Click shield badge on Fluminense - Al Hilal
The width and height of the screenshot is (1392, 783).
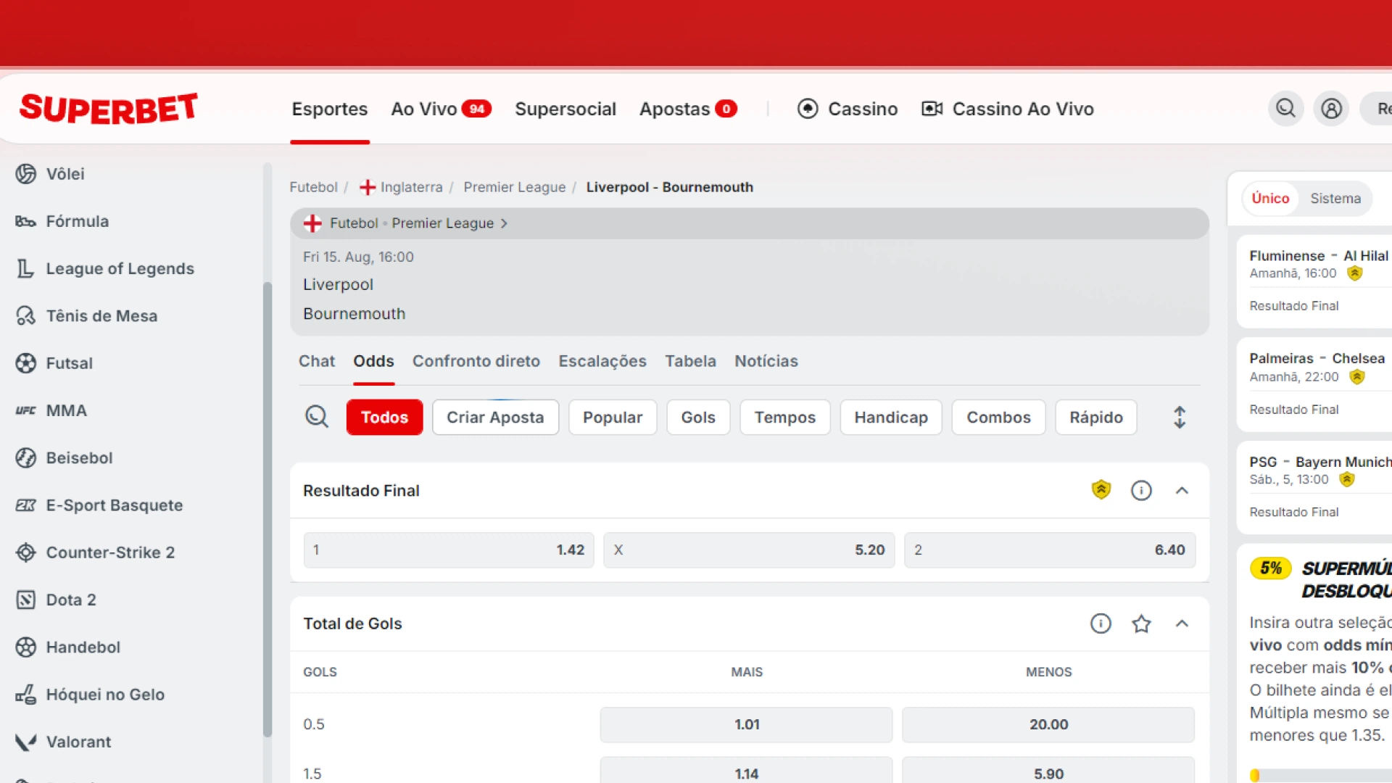pos(1354,273)
